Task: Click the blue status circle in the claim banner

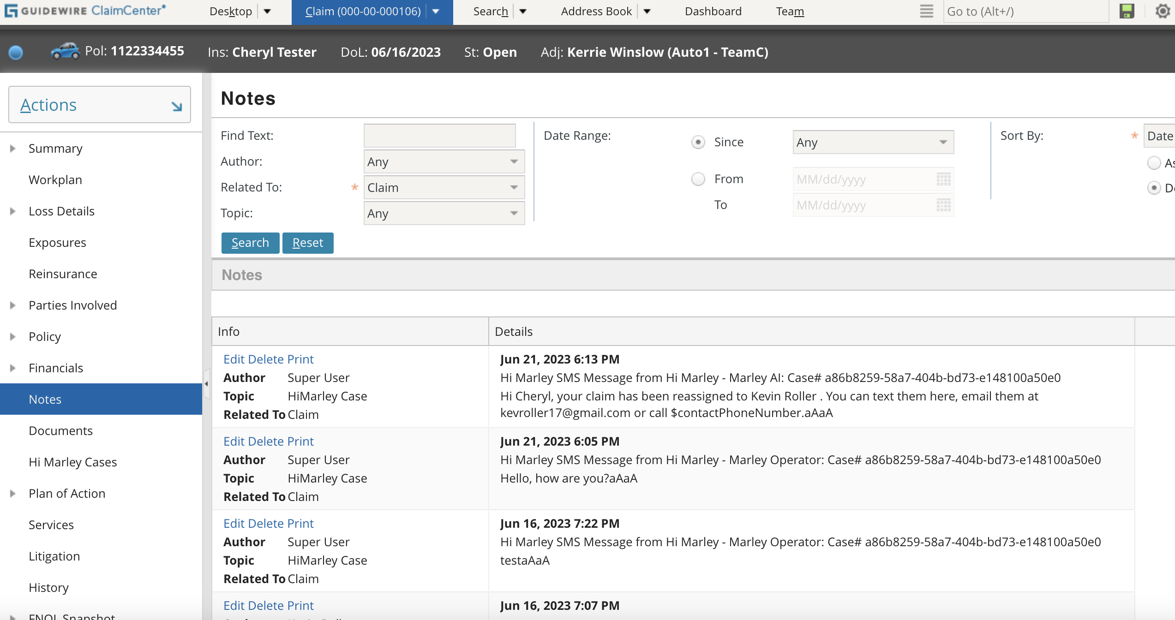Action: 16,53
